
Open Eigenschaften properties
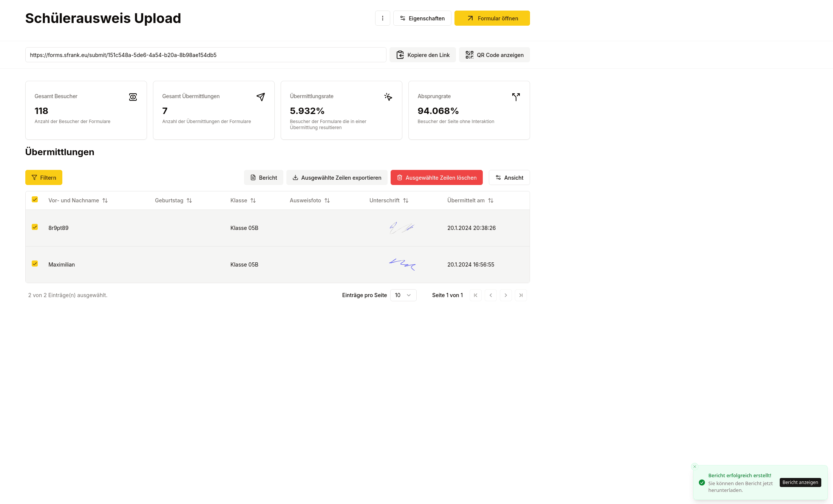(422, 18)
